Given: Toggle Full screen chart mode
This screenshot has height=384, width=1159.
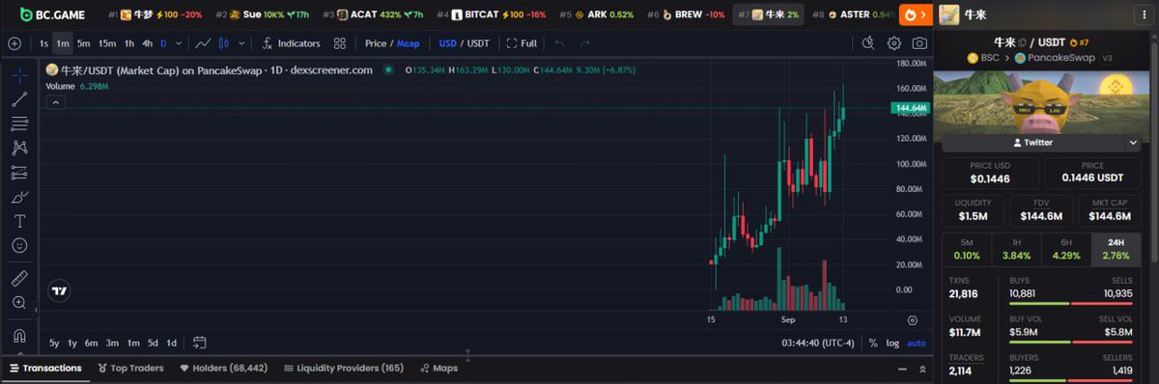Looking at the screenshot, I should (x=522, y=43).
